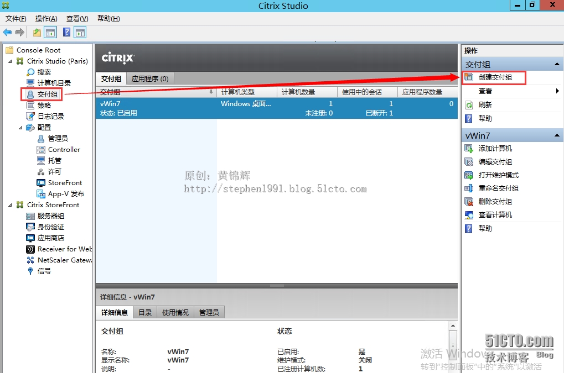
Task: Select the vWin7 delivery group row
Action: tap(277, 108)
